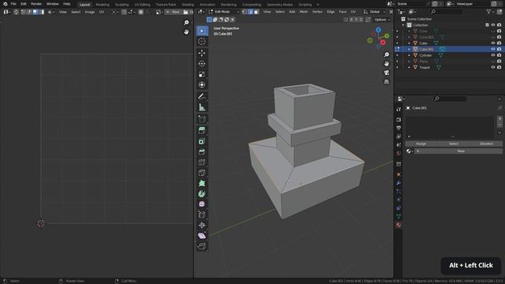505x284 pixels.
Task: Toggle visibility eye for Cube.001 in outliner
Action: pos(492,49)
